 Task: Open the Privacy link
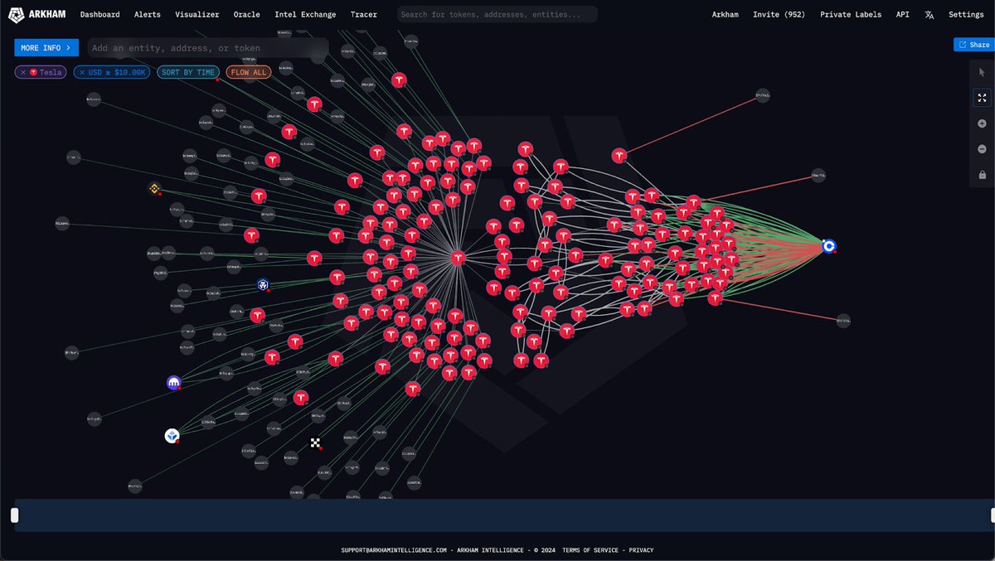pyautogui.click(x=641, y=550)
